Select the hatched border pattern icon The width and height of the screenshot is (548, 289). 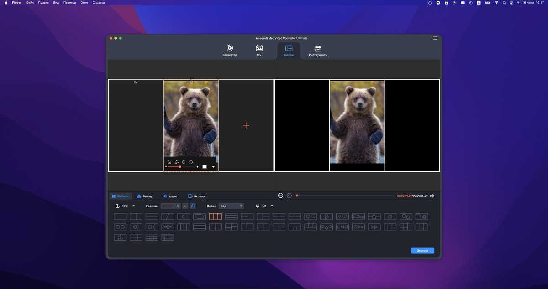pyautogui.click(x=193, y=206)
